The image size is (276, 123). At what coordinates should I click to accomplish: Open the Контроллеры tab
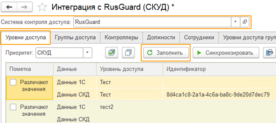click(121, 37)
